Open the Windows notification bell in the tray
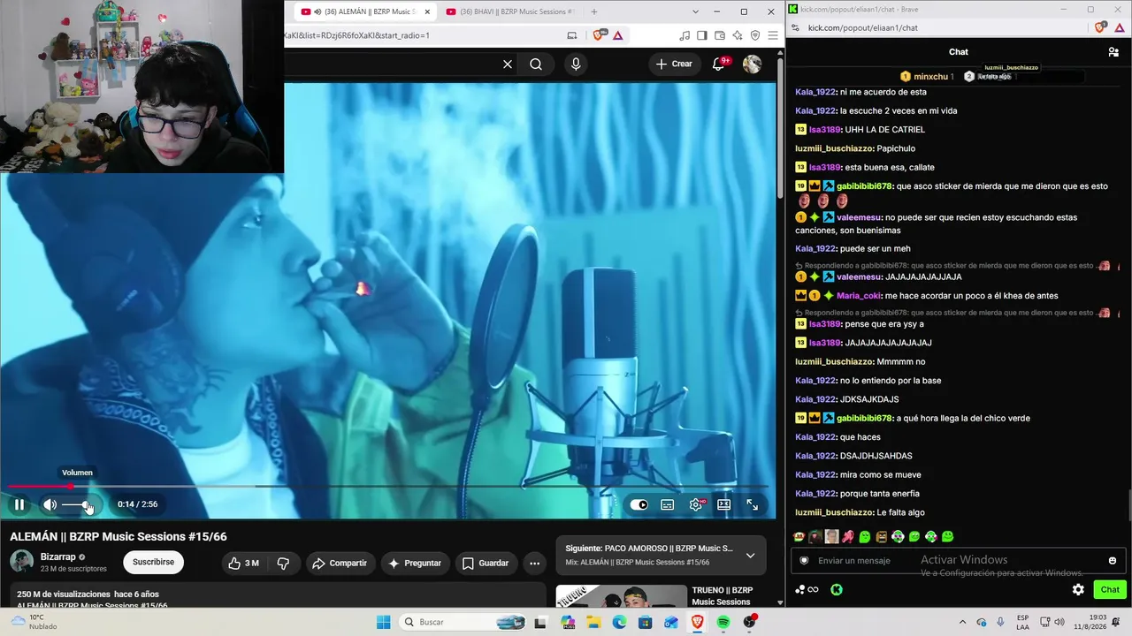This screenshot has height=636, width=1132. (x=1116, y=622)
